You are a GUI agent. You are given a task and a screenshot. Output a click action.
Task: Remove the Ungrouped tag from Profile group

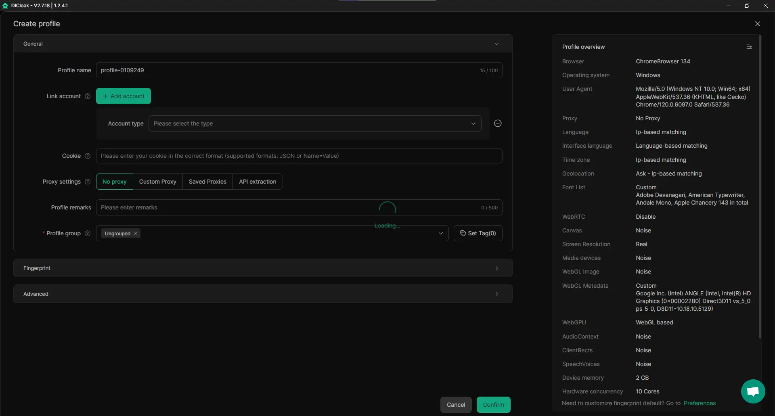coord(136,233)
